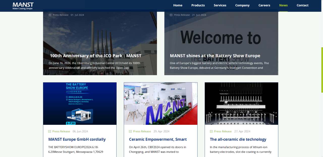Open The all-ceramic die technology article
Screen dimensions: 323x157
(x=238, y=139)
